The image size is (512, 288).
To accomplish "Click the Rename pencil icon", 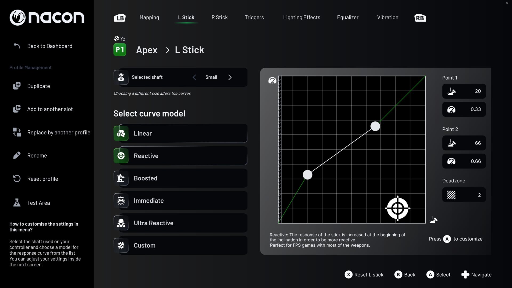I will point(17,155).
